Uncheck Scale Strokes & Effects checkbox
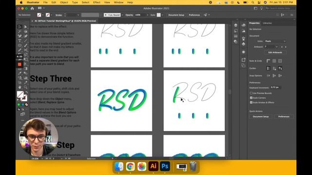Viewport: 312px width, 175px height. 251,103
